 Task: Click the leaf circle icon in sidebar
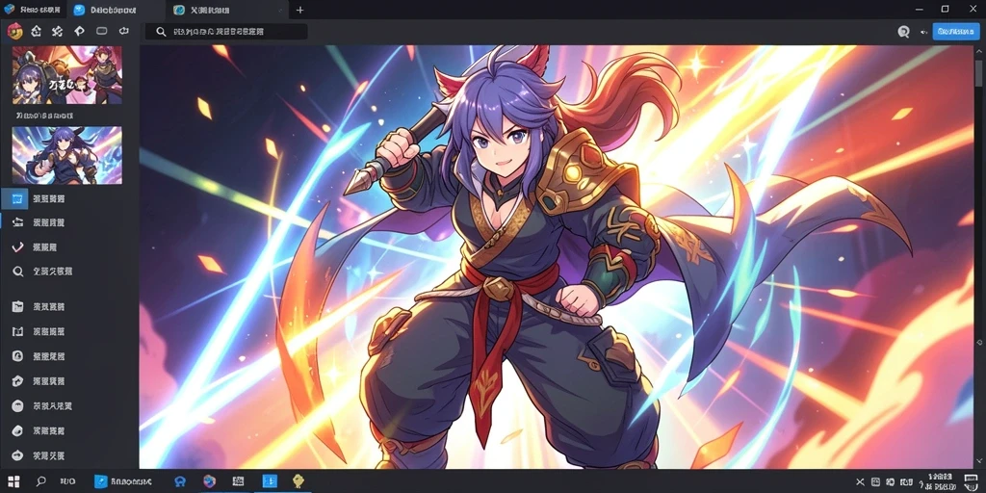tap(17, 430)
